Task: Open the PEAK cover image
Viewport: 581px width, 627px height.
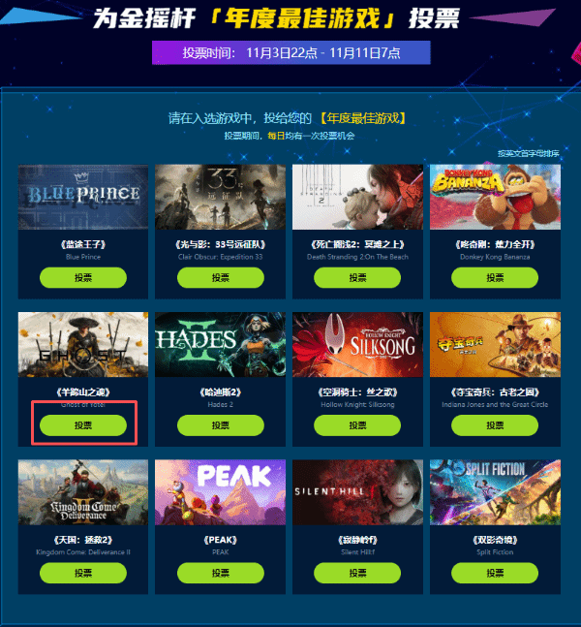Action: (x=221, y=492)
